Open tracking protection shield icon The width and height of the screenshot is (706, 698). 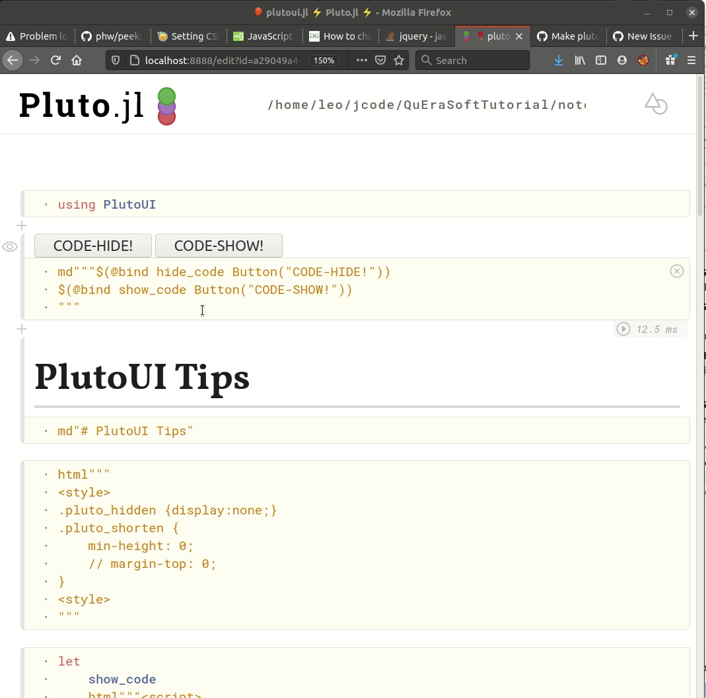(x=116, y=60)
